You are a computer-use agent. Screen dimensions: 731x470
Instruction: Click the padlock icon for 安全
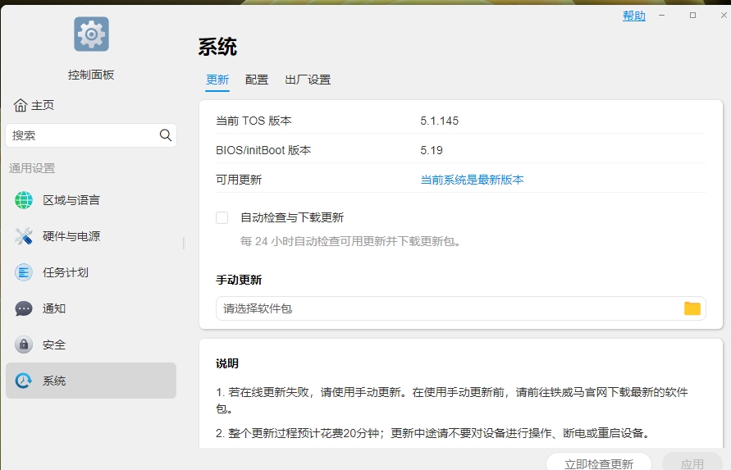[24, 345]
